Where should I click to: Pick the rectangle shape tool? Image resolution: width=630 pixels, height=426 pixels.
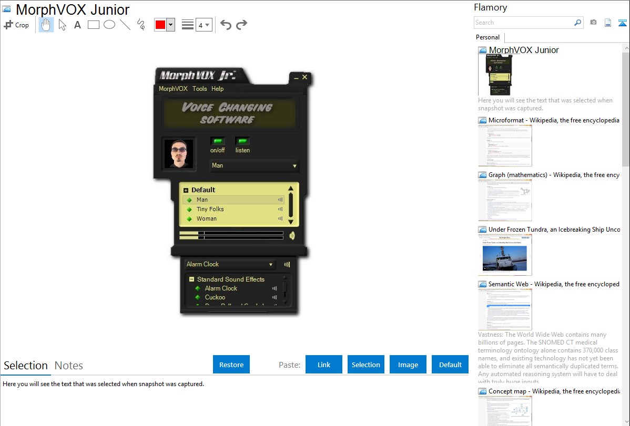pos(94,25)
